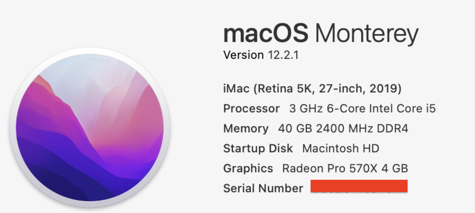
Task: Select the Graphics label
Action: [248, 168]
